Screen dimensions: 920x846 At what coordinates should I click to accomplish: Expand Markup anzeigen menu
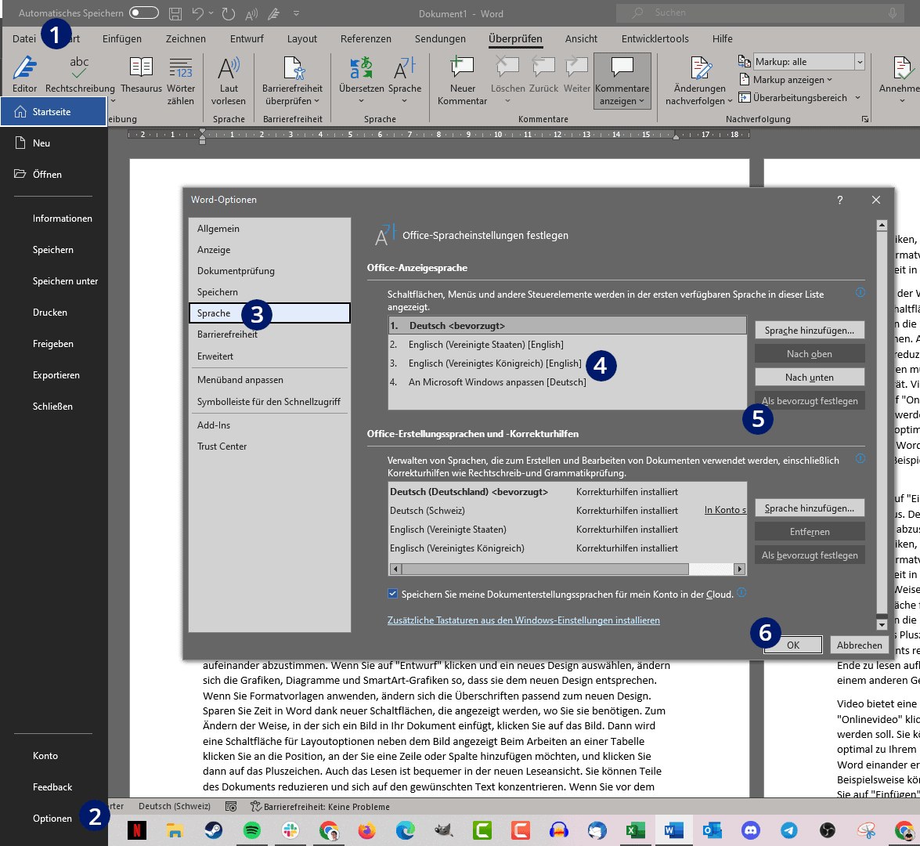[x=785, y=80]
